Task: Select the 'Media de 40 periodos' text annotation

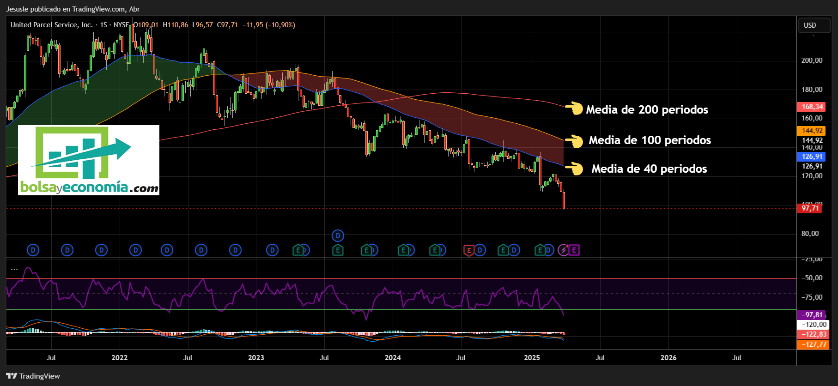Action: tap(649, 169)
